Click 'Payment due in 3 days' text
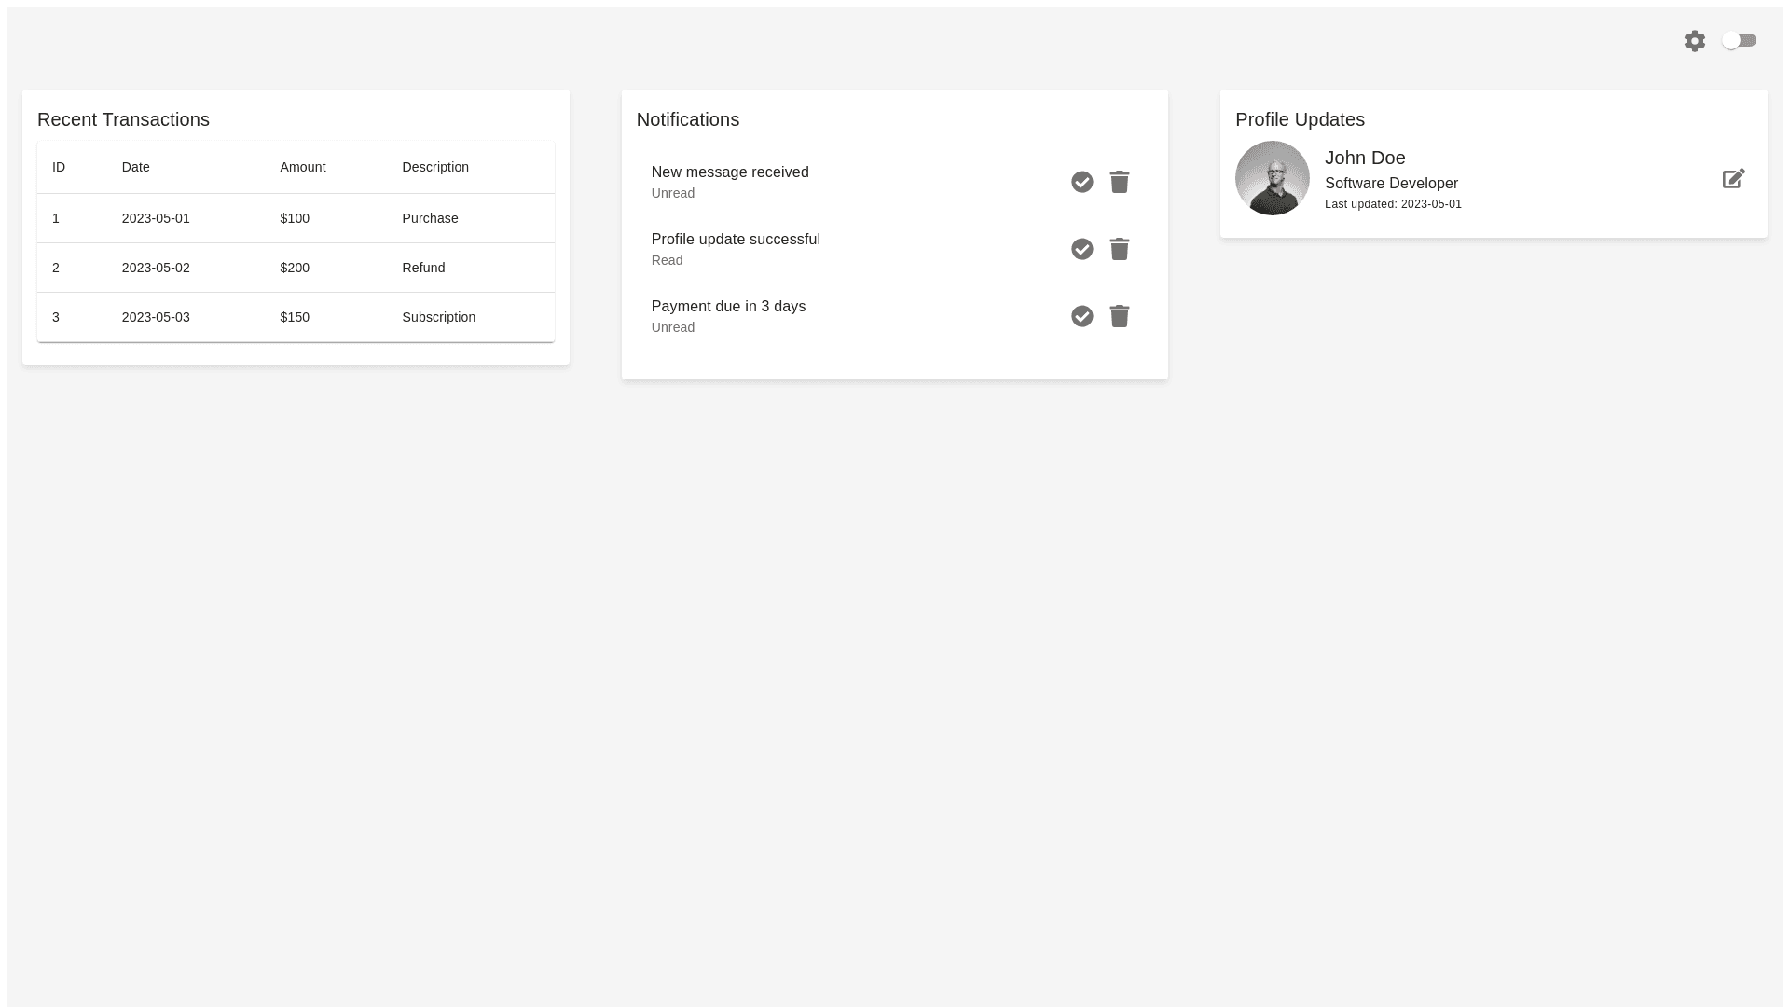The height and width of the screenshot is (1007, 1790). pyautogui.click(x=727, y=307)
